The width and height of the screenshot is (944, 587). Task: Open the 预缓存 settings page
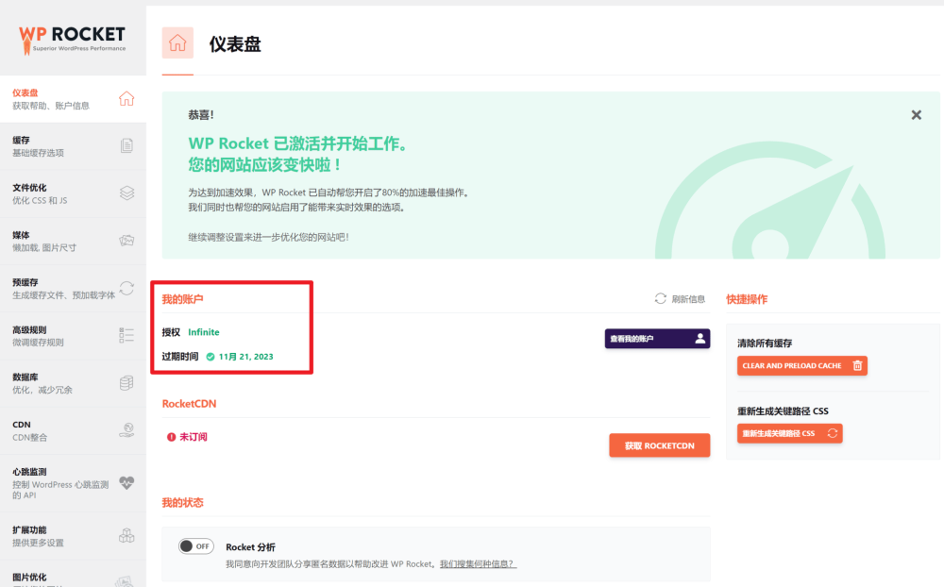click(x=73, y=289)
